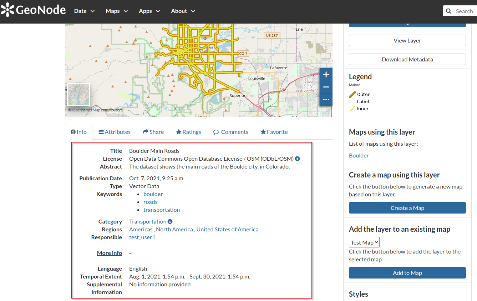Screen dimensions: 477x301
Task: Open the map's more options ellipsis button
Action: point(326,100)
